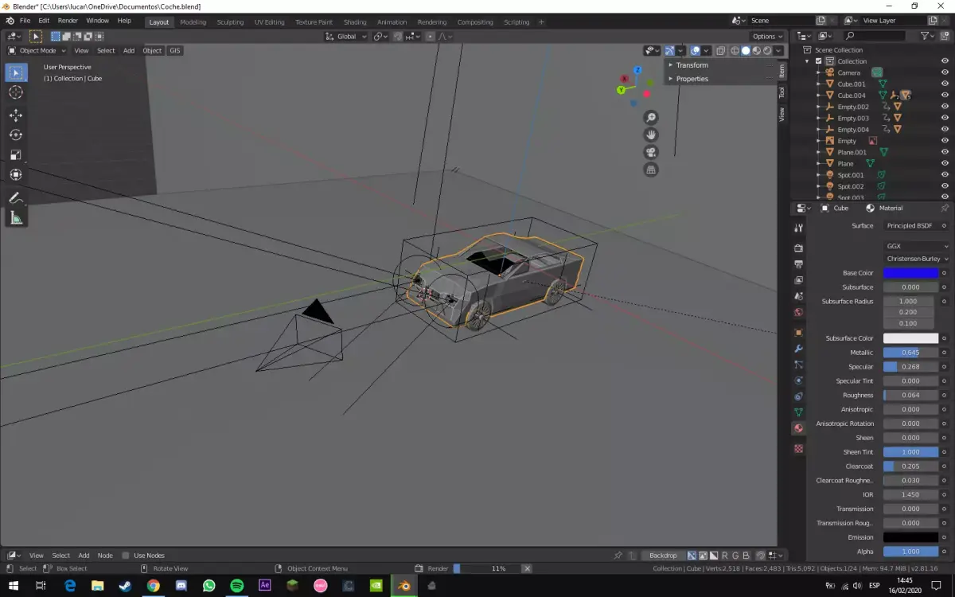Select the Move tool
Image resolution: width=955 pixels, height=597 pixels.
click(x=15, y=115)
